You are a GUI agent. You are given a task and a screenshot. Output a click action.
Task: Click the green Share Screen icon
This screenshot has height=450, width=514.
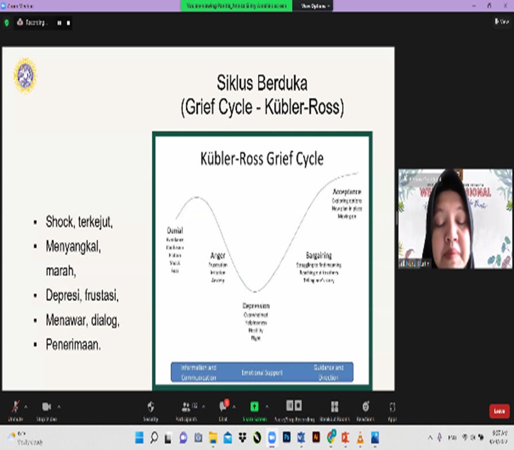pos(254,407)
